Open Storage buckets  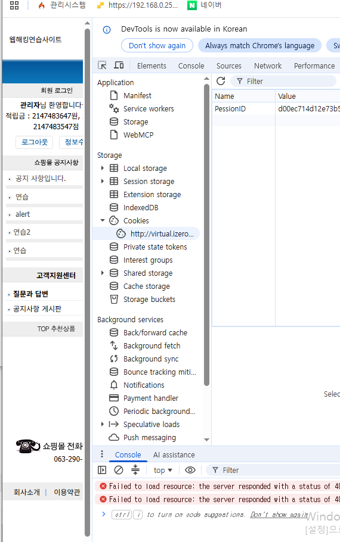[149, 300]
